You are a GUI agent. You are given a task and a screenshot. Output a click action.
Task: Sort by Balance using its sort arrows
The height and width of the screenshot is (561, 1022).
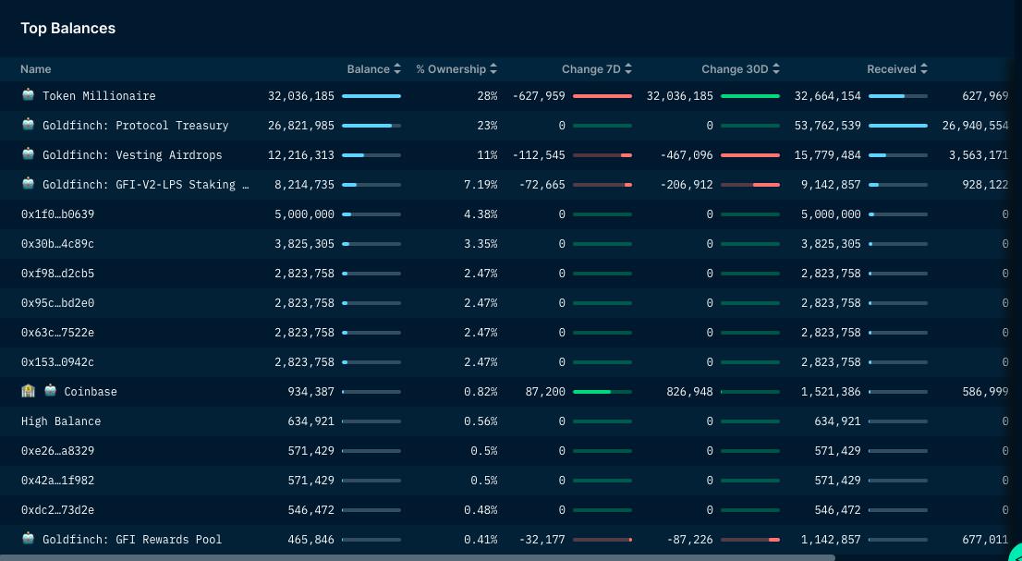[397, 69]
